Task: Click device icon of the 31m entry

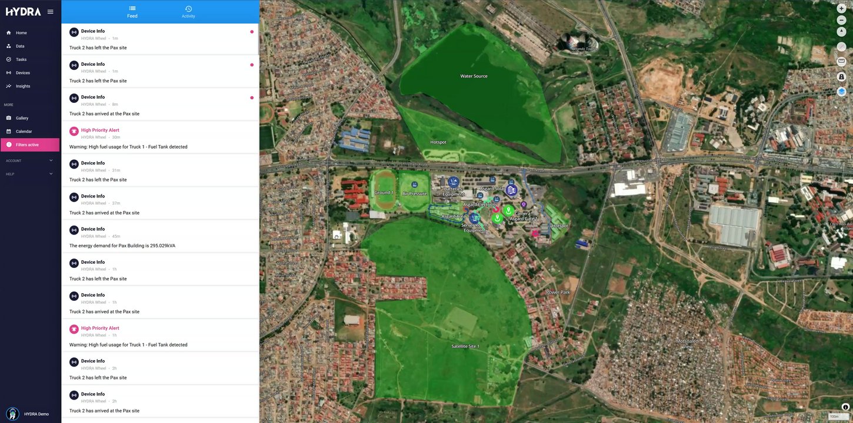Action: tap(74, 164)
